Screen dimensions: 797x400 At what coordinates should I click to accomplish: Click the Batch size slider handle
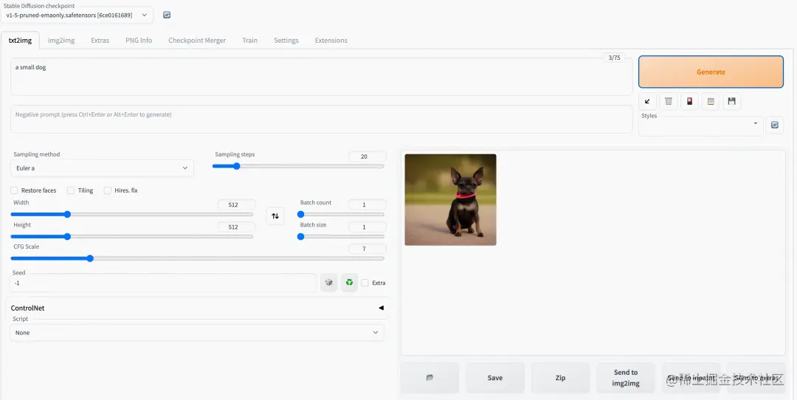300,236
